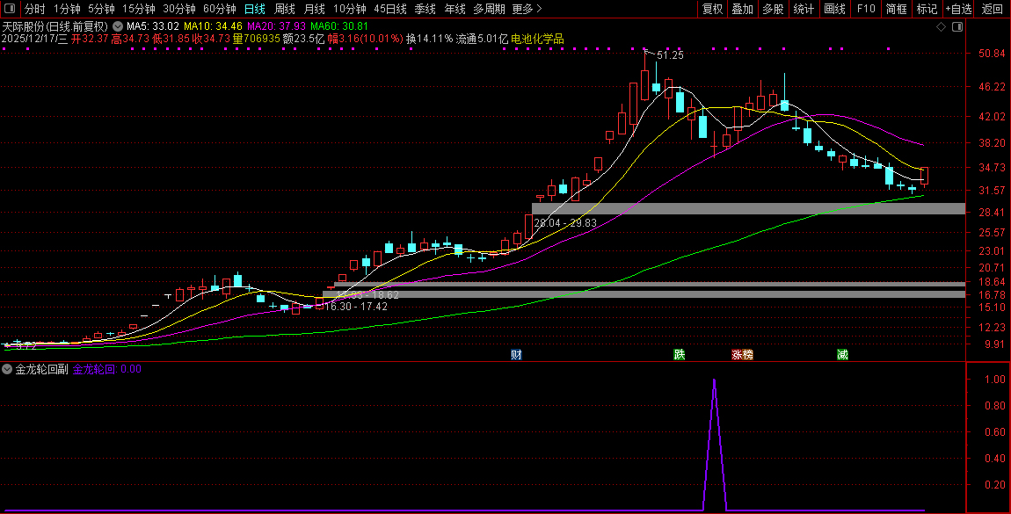
Task: Switch to 45日线 period tab
Action: pos(390,9)
